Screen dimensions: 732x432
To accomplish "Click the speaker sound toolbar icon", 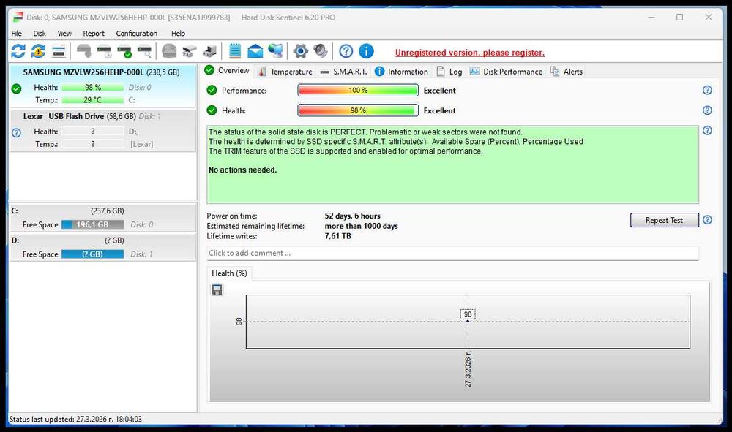I will (321, 50).
